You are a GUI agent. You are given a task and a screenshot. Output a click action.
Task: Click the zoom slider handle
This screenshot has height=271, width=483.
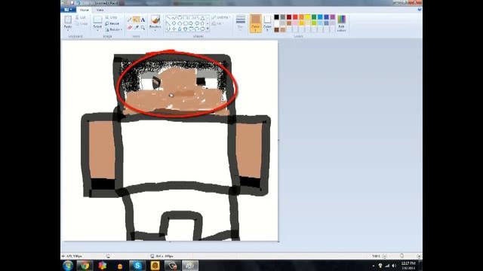coord(401,256)
